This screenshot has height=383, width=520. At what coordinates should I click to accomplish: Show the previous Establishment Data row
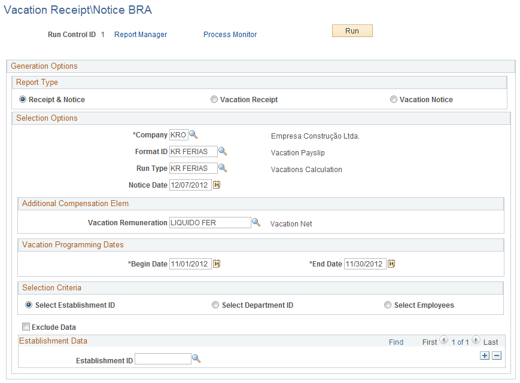444,341
